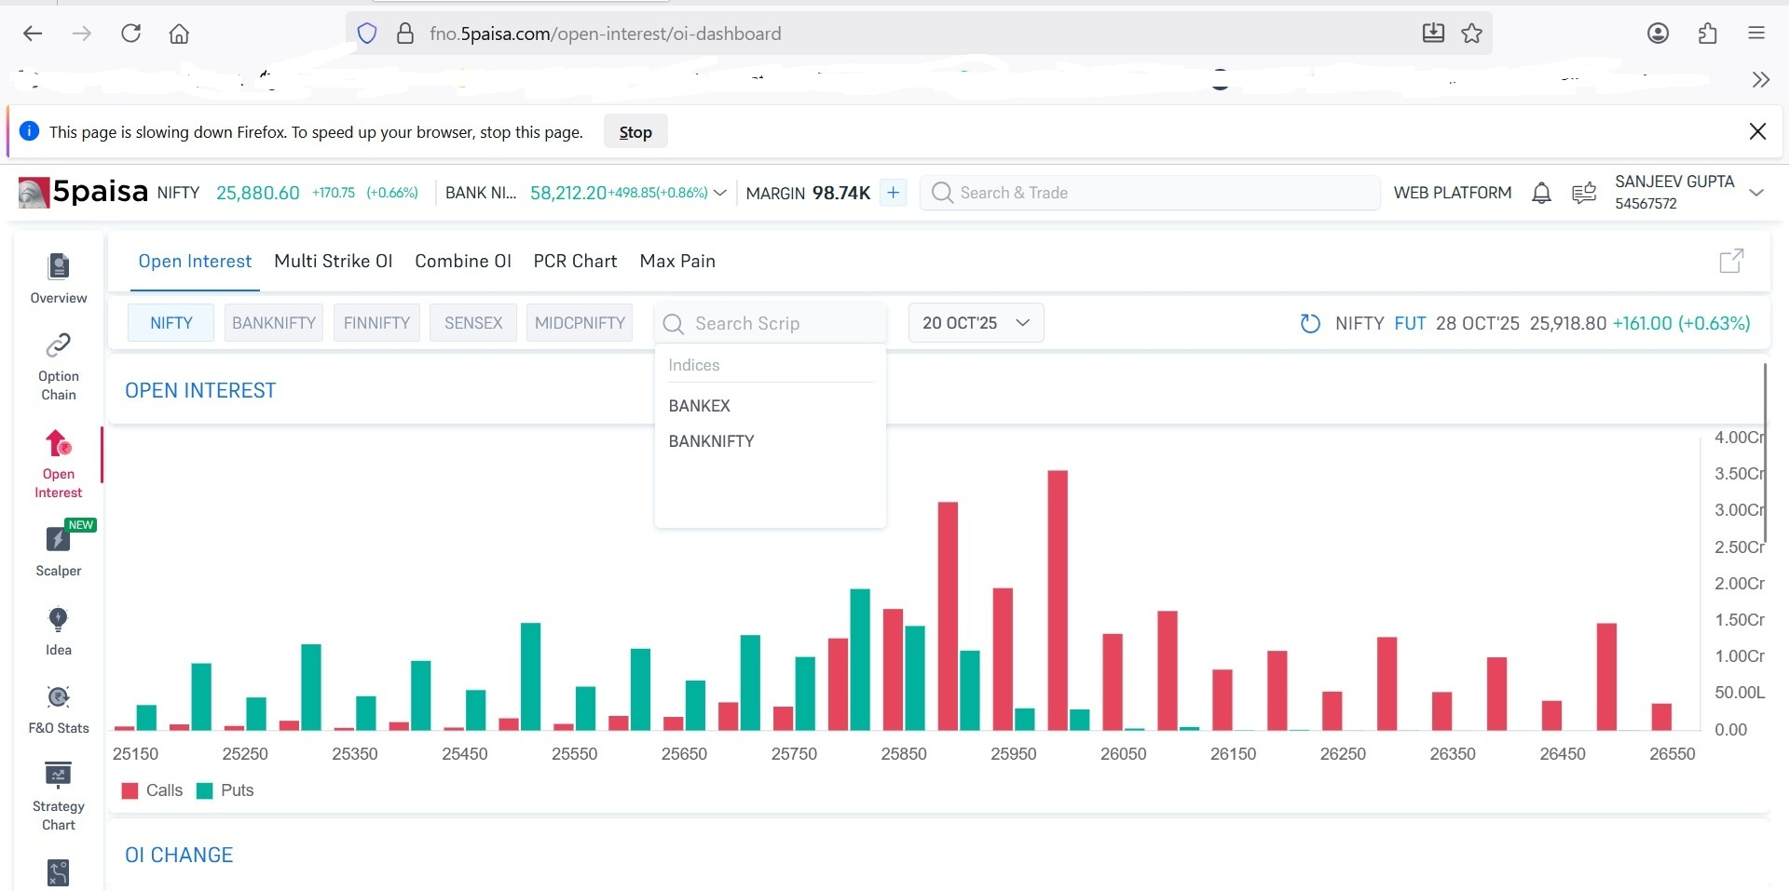
Task: Switch to the Max Pain tab
Action: pos(677,262)
